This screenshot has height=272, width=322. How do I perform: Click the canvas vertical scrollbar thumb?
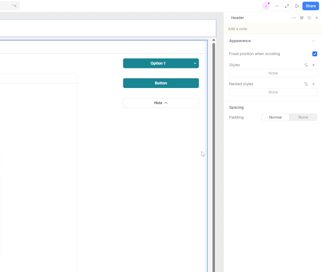point(213,157)
